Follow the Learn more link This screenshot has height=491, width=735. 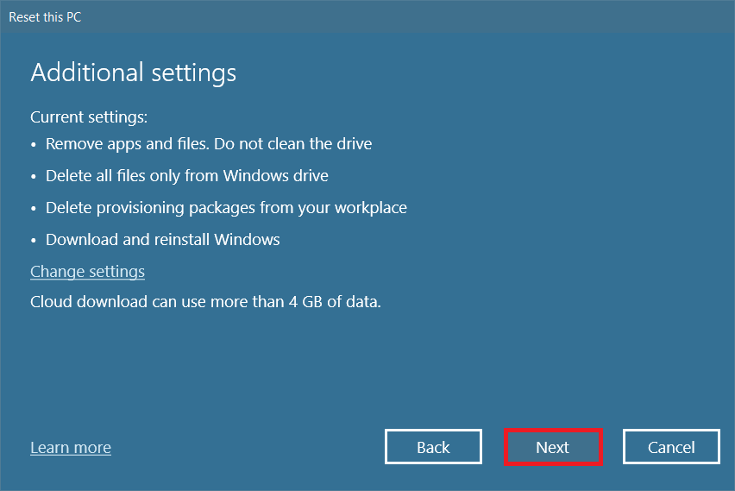71,447
